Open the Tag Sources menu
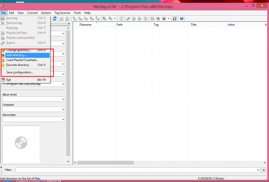269x182 pixels. point(62,13)
